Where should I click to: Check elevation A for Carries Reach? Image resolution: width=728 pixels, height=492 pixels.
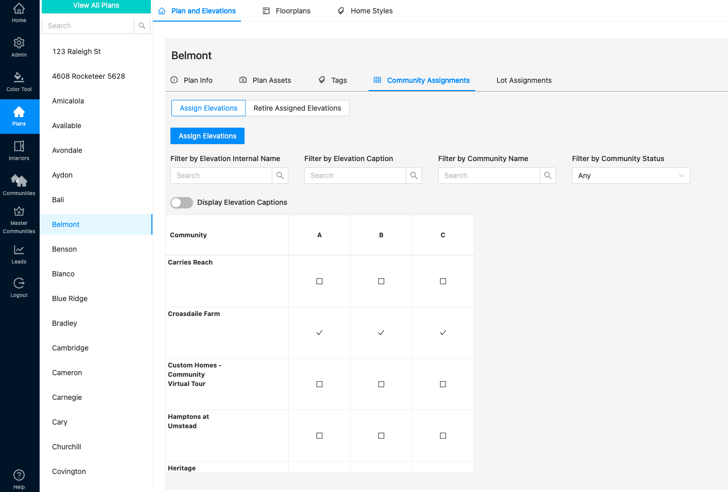[x=319, y=282]
